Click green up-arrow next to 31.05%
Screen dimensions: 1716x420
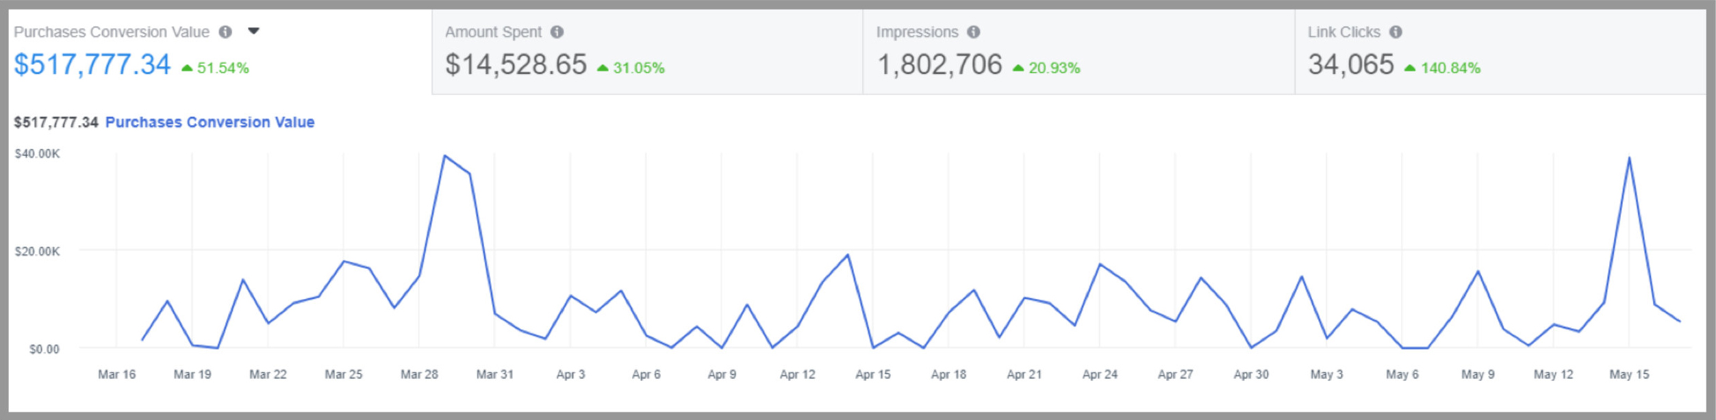pos(603,68)
